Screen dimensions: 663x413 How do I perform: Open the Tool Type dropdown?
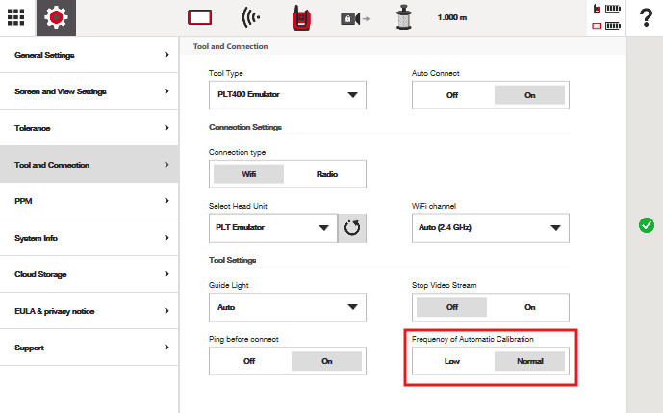coord(288,95)
